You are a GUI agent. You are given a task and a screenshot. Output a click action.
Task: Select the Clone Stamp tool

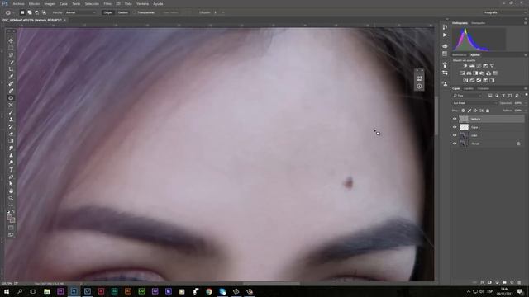click(x=11, y=120)
